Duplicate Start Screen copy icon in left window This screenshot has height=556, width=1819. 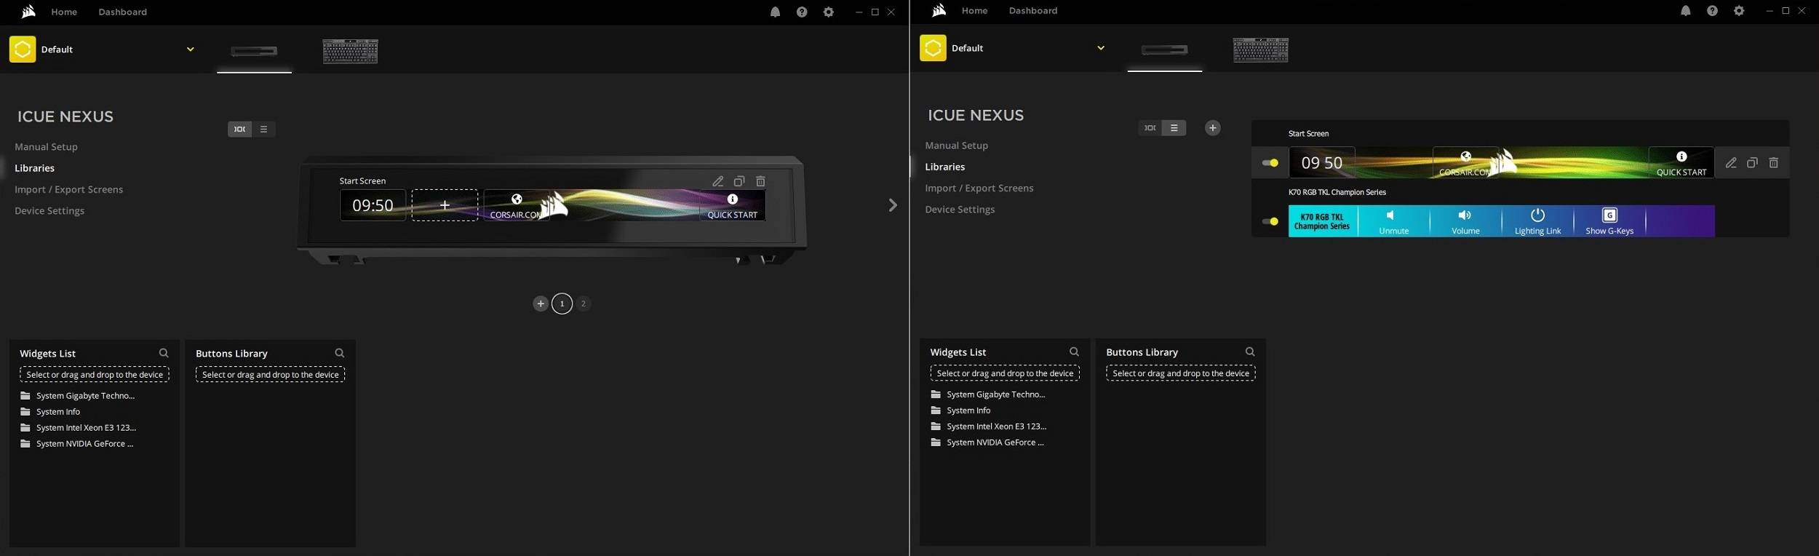pos(739,181)
